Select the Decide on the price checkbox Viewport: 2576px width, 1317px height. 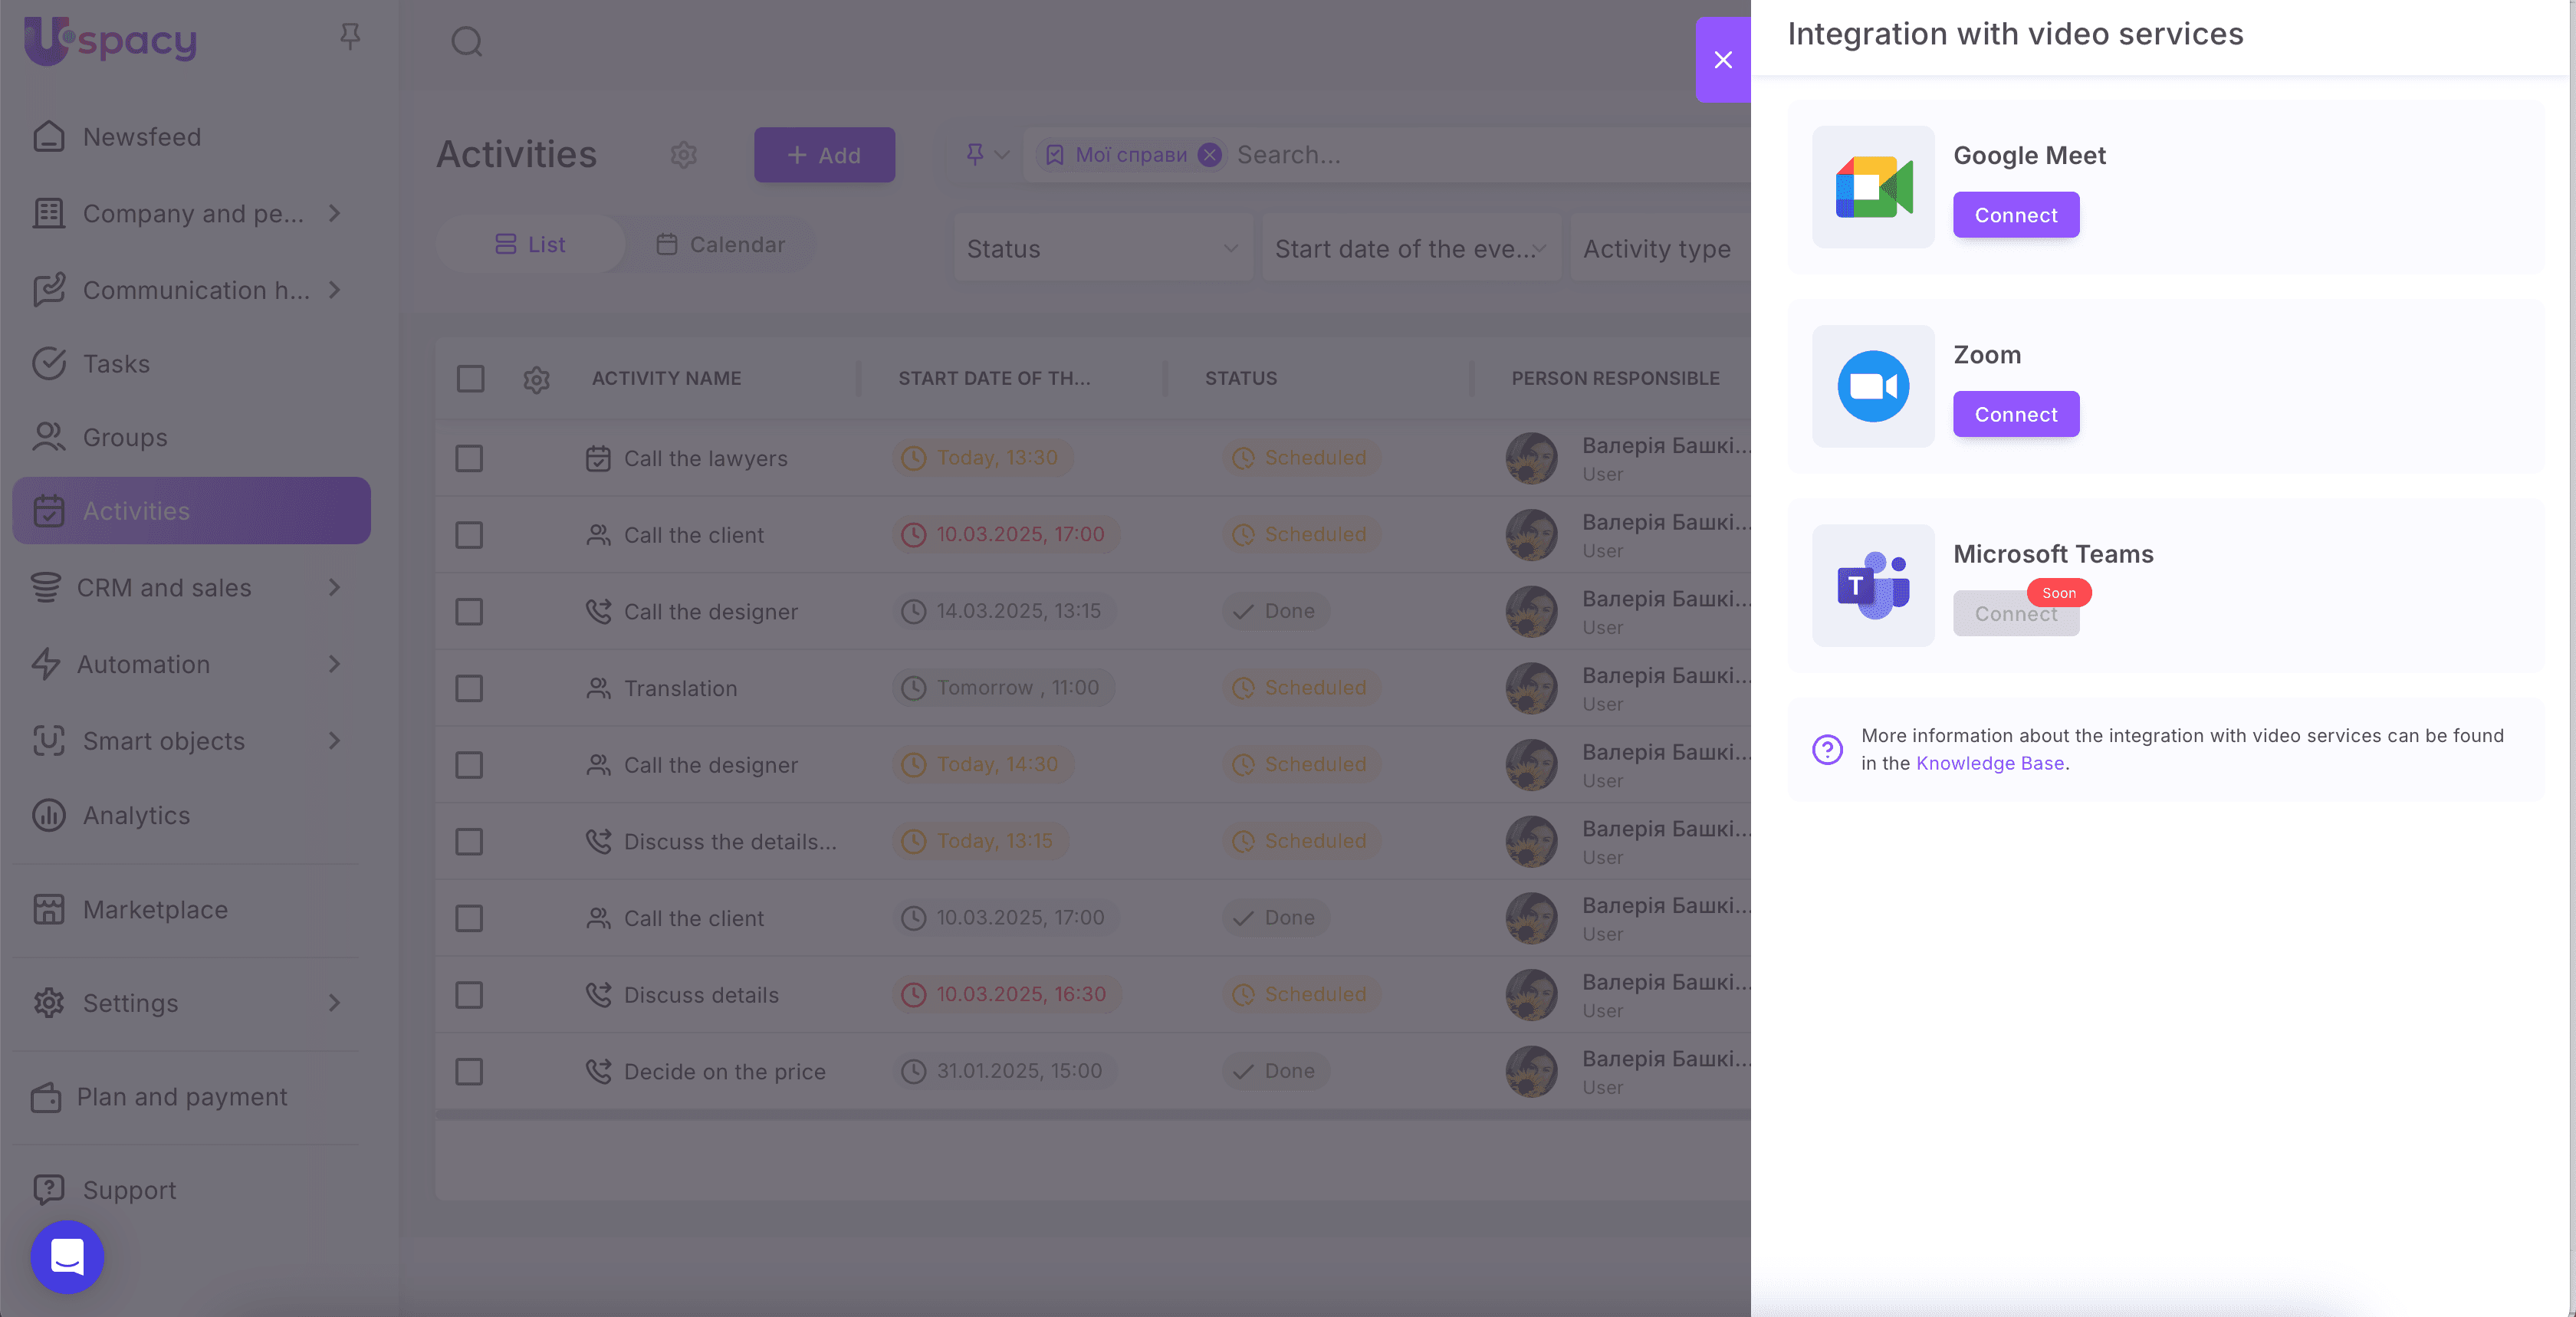coord(469,1071)
